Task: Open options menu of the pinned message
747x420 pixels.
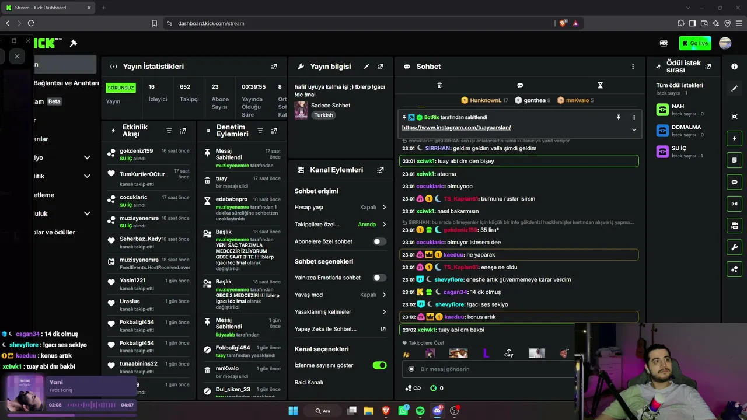Action: point(634,117)
